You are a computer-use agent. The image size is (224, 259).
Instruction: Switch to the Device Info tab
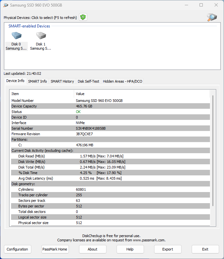[15, 81]
